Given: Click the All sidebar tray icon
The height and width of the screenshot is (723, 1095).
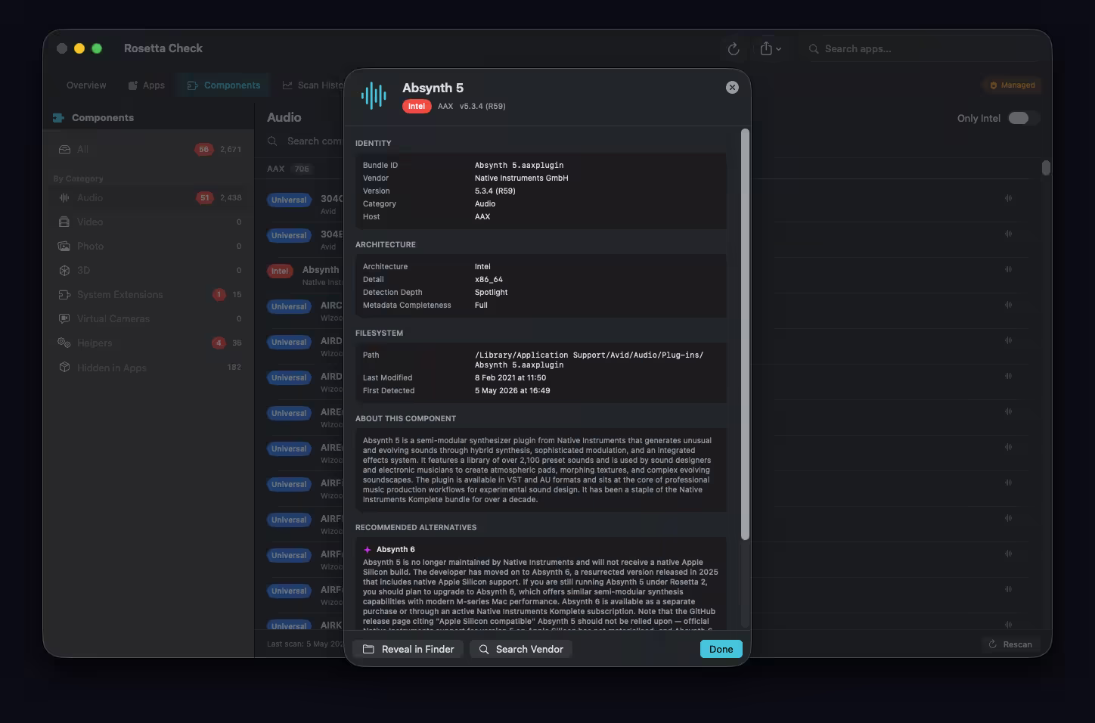Looking at the screenshot, I should point(64,150).
